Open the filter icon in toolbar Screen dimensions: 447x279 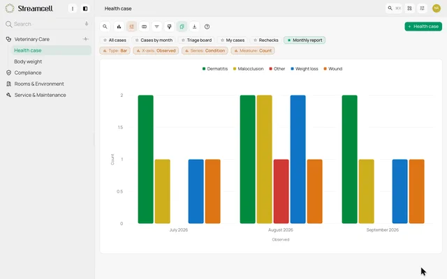156,27
